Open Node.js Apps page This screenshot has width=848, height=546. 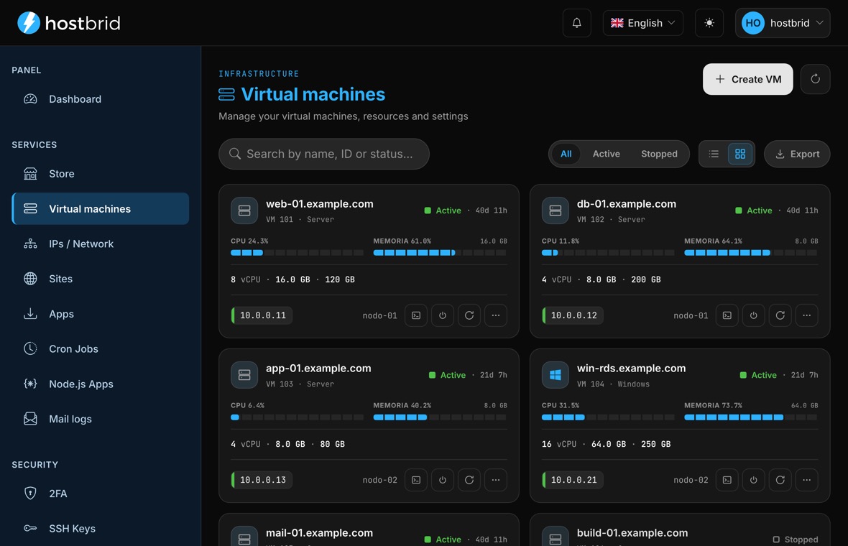[101, 384]
